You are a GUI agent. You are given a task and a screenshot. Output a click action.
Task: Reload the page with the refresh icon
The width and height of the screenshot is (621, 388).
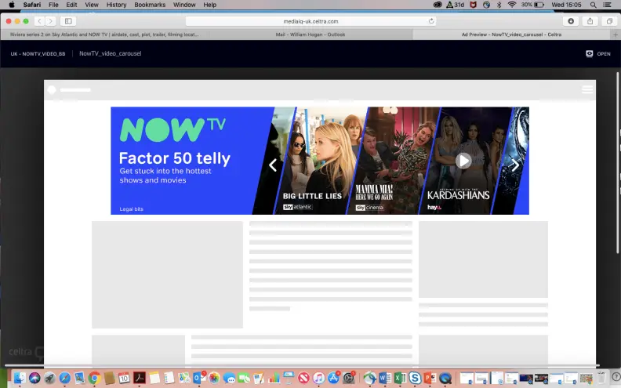[x=431, y=21]
